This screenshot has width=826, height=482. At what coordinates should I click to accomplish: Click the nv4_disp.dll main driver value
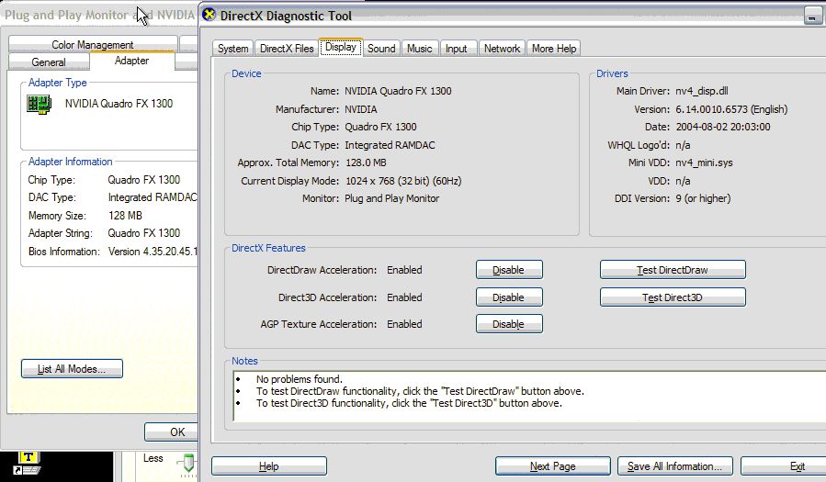[702, 91]
